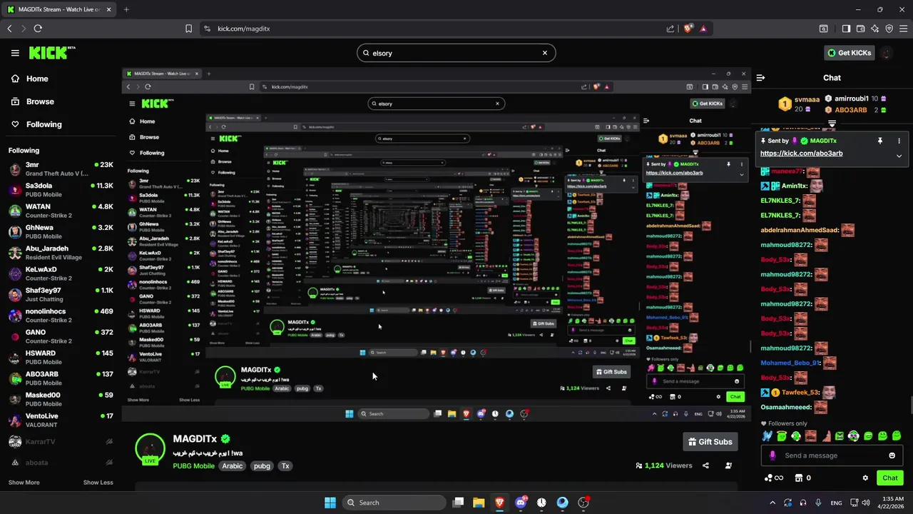Image resolution: width=913 pixels, height=514 pixels.
Task: Open ABO3ARB channel in Following list
Action: (x=61, y=378)
